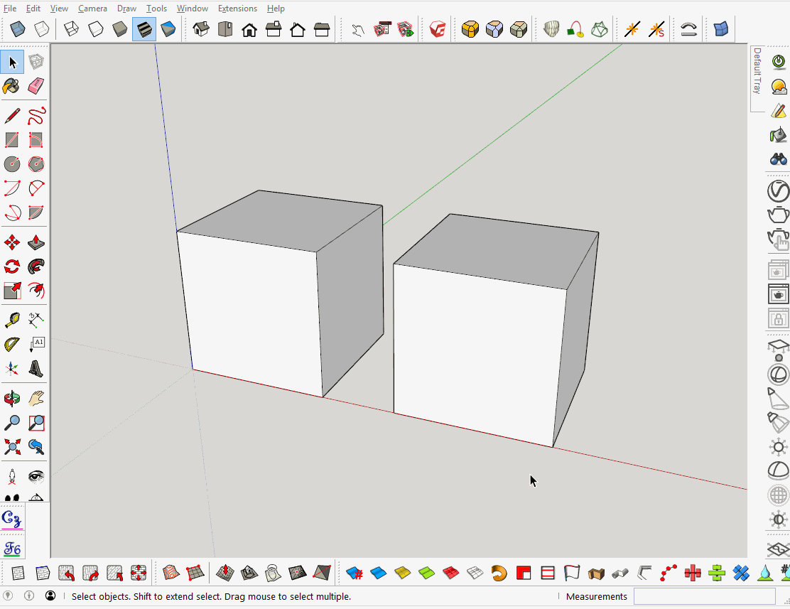
Task: Activate the Eraser tool
Action: coord(35,86)
